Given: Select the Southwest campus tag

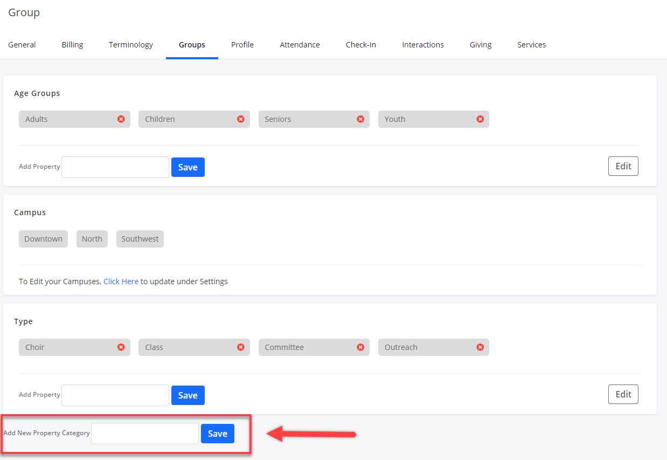Looking at the screenshot, I should point(140,239).
